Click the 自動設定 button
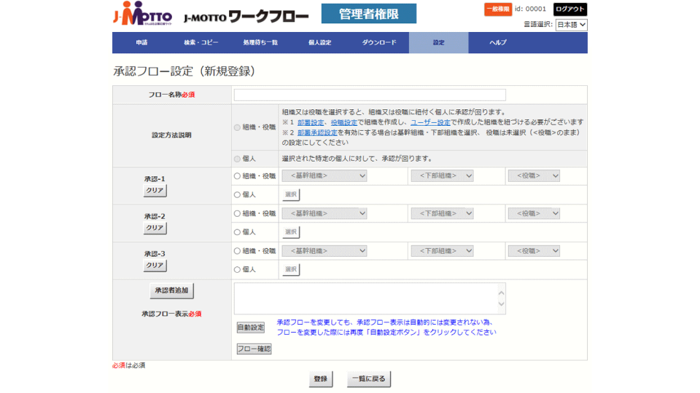 point(250,328)
